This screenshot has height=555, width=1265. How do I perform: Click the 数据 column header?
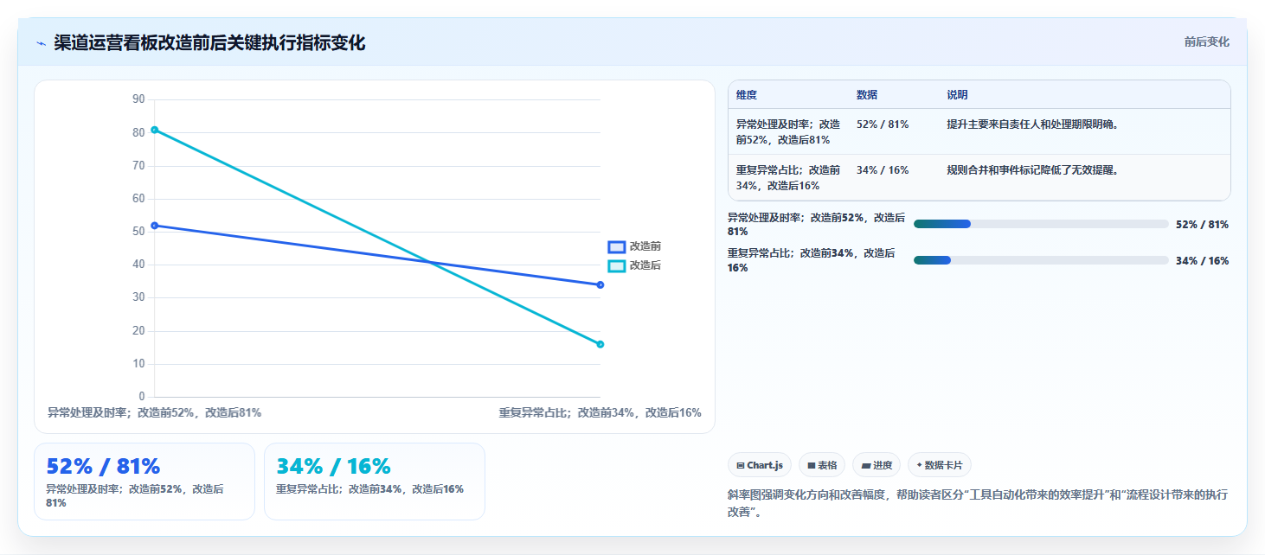[867, 95]
